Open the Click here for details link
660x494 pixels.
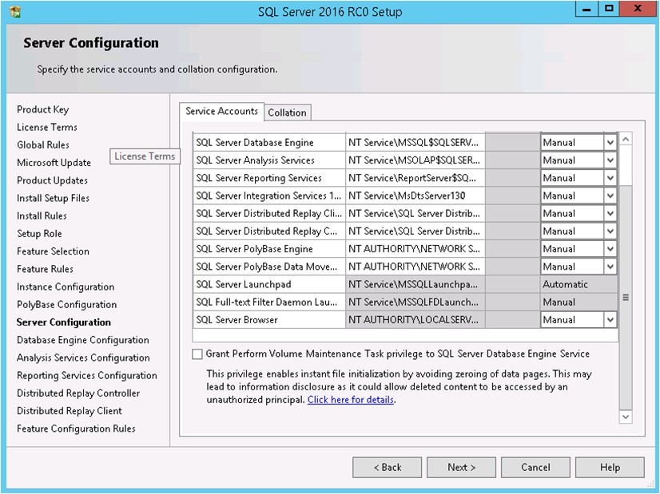[x=351, y=400]
